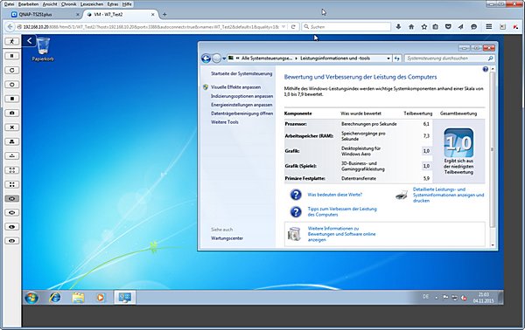525x330 pixels.
Task: Bookmark this page with the star icon
Action: pos(423,27)
